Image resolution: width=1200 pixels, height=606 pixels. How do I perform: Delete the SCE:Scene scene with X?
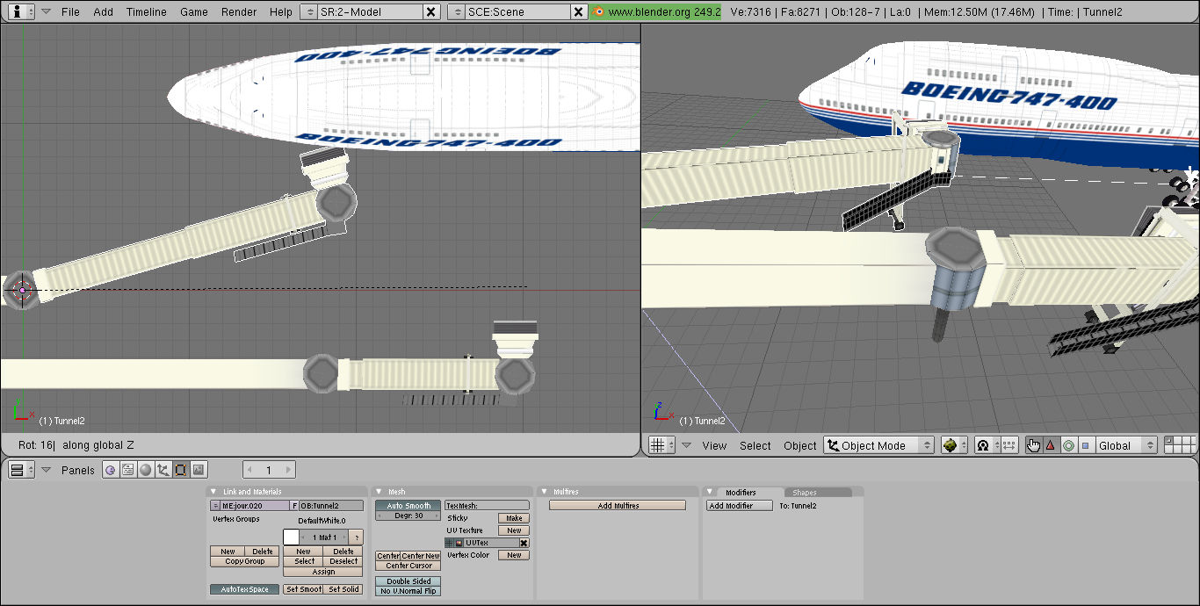(x=578, y=11)
